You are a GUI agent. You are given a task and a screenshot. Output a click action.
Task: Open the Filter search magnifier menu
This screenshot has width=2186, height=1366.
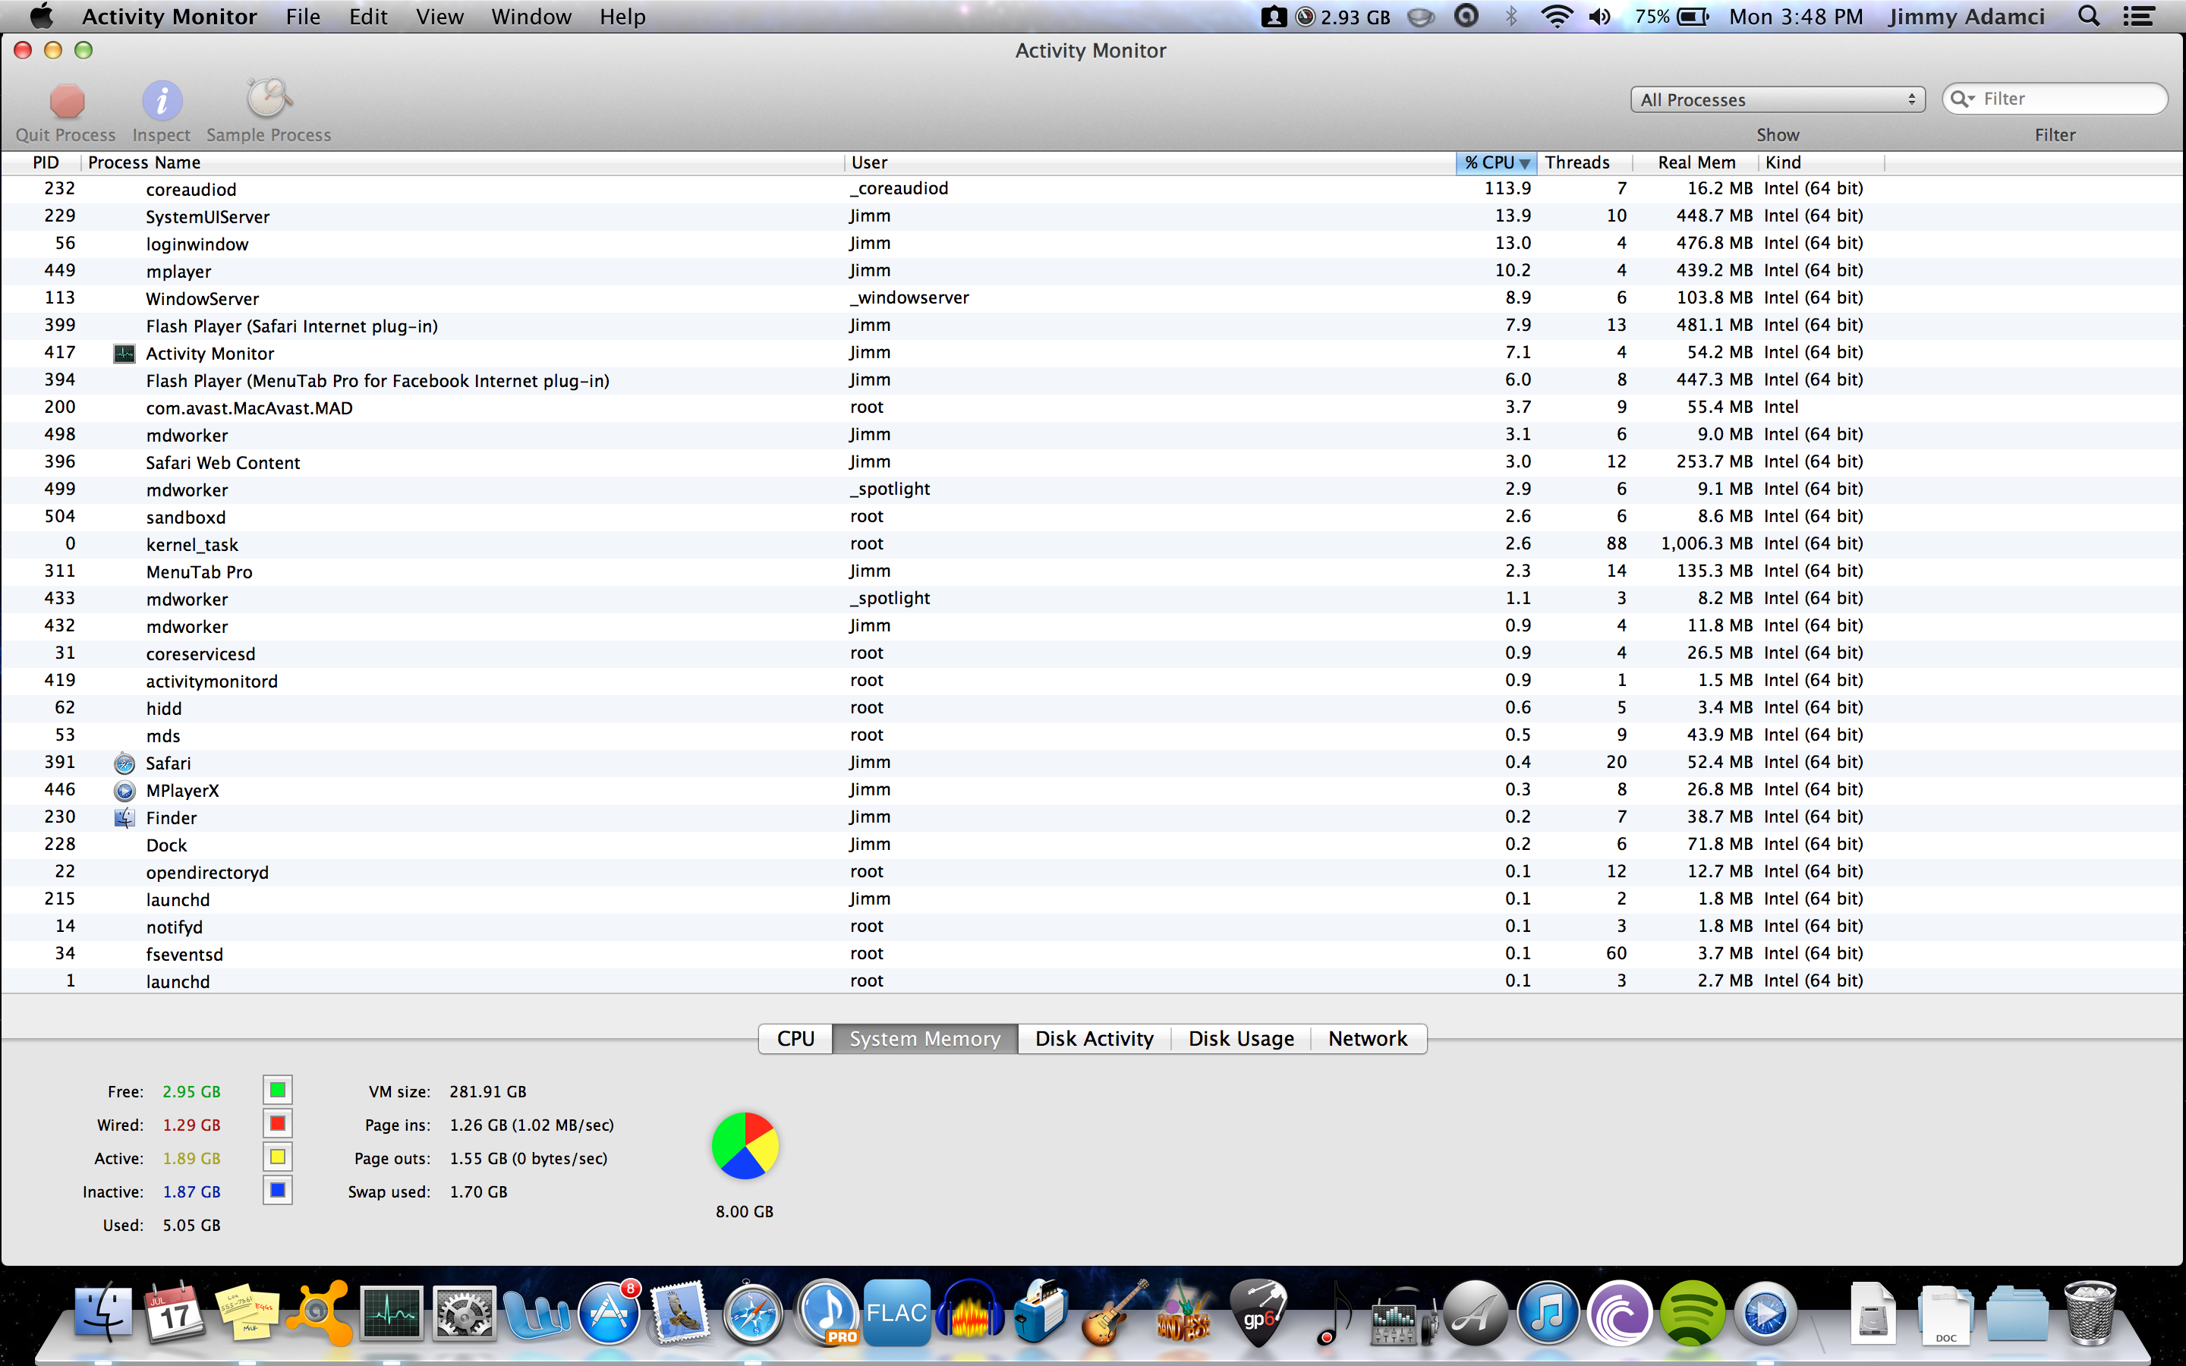pyautogui.click(x=1962, y=99)
